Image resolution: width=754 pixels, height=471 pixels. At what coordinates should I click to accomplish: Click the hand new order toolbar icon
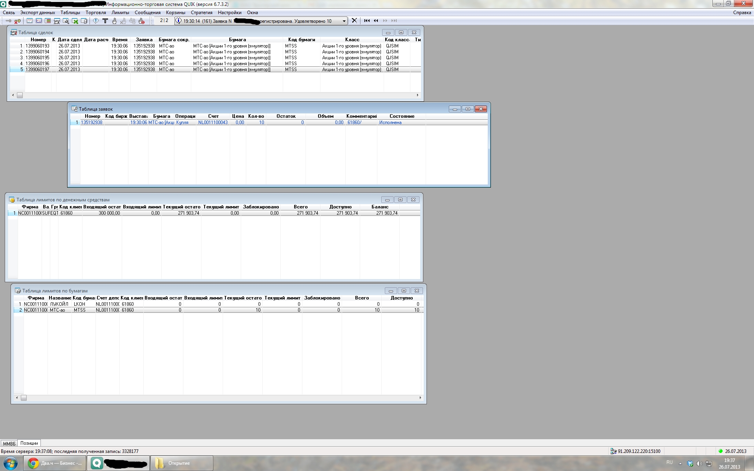(114, 21)
